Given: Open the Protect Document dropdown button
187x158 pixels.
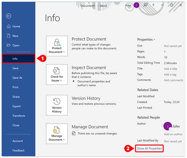Looking at the screenshot, I should pos(57,46).
